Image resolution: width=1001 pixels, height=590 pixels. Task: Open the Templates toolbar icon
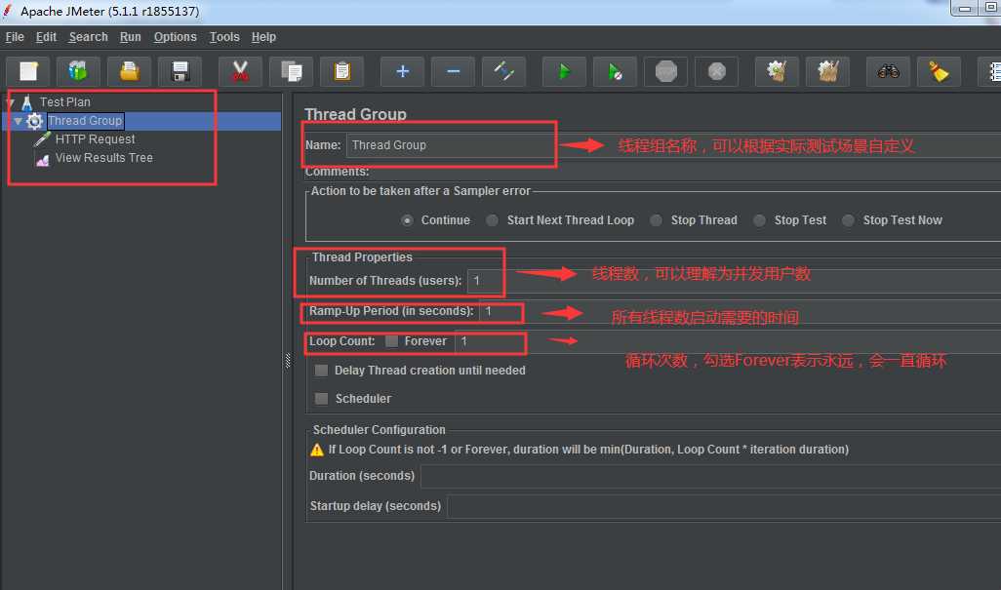(78, 71)
